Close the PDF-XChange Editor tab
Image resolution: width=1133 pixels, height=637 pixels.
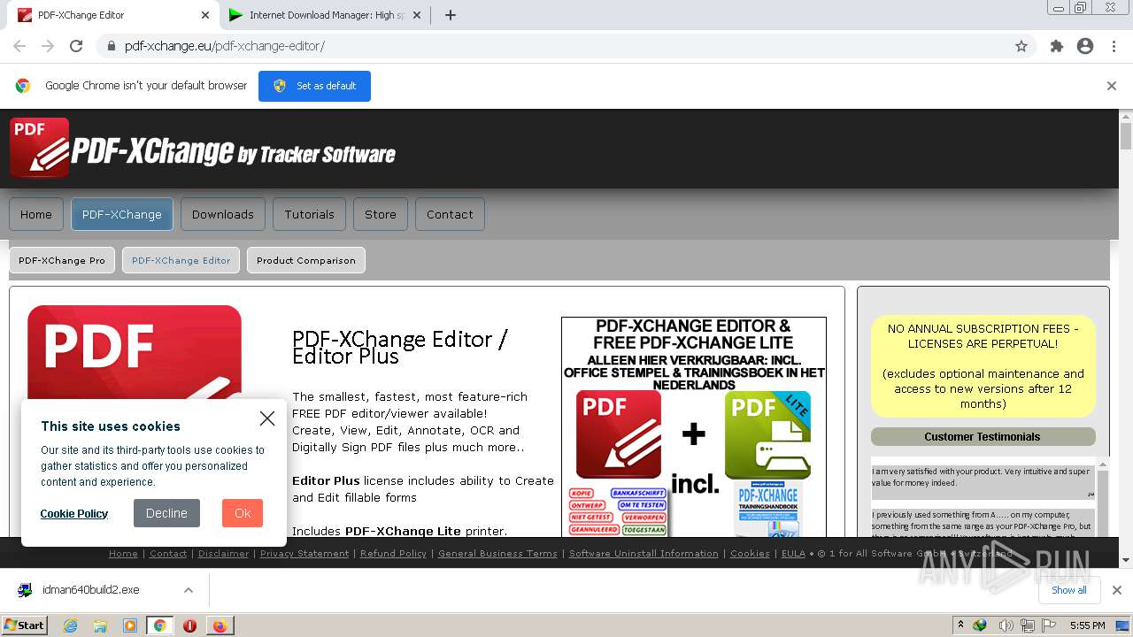[x=205, y=15]
